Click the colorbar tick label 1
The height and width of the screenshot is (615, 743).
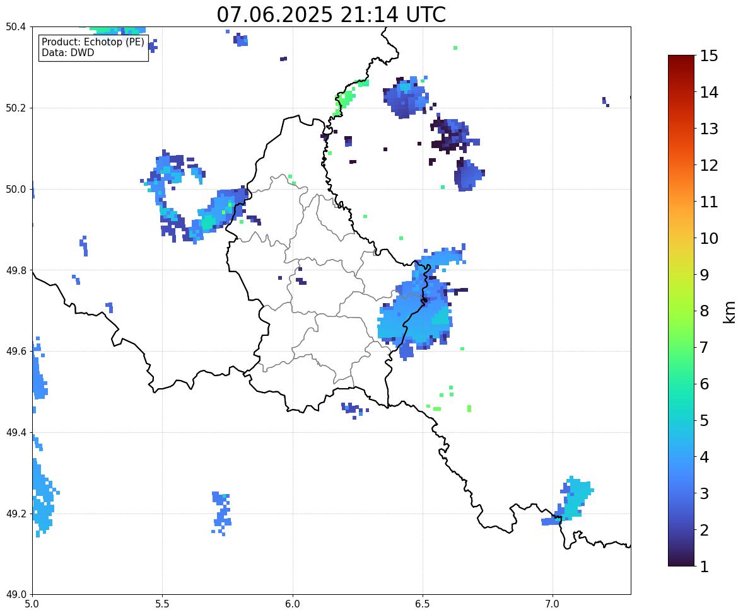[705, 566]
